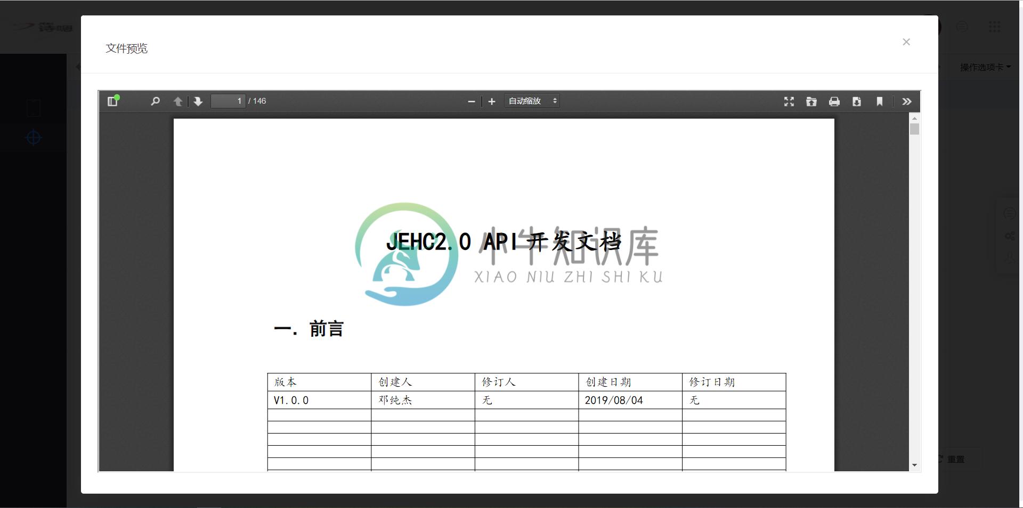Download the PDF file
The width and height of the screenshot is (1023, 508).
coord(857,102)
